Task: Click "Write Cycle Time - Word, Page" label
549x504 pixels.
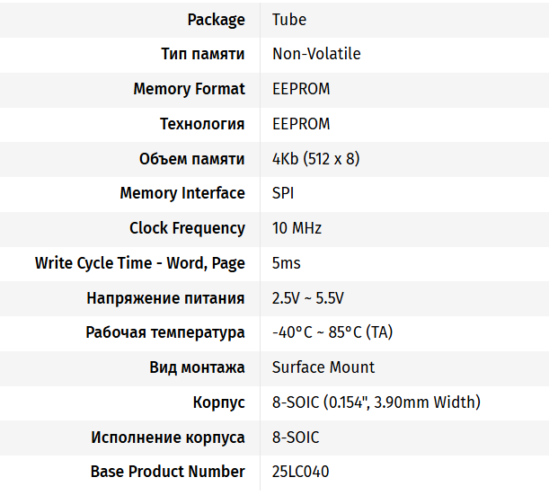Action: click(140, 263)
